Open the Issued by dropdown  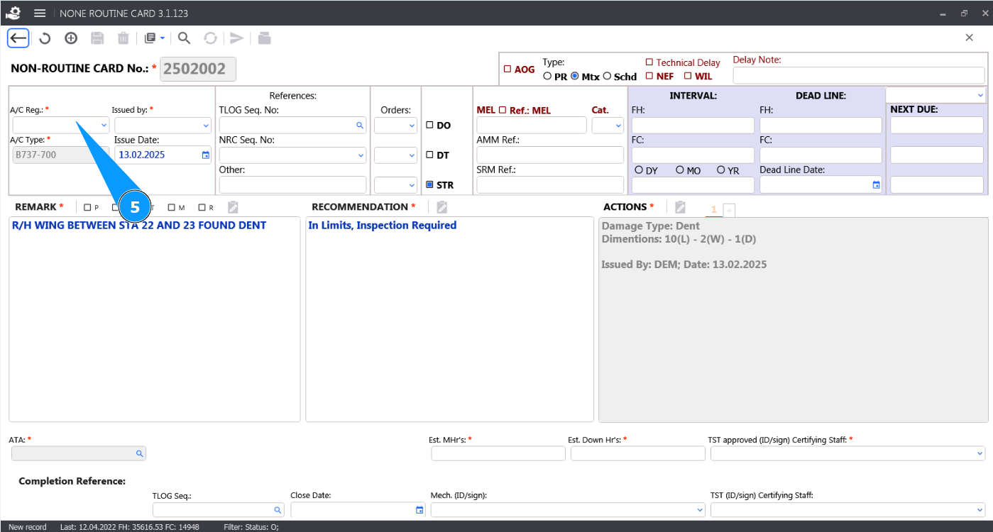click(206, 126)
